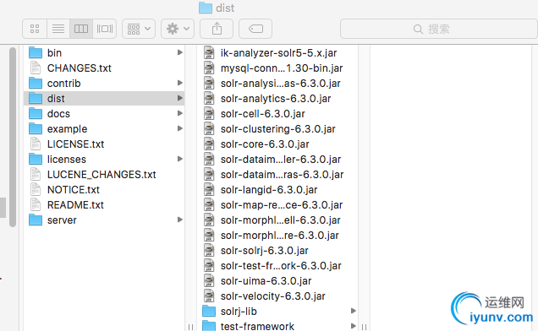Viewport: 538px width, 331px height.
Task: Select the CHANGES.txt file icon
Action: point(36,68)
